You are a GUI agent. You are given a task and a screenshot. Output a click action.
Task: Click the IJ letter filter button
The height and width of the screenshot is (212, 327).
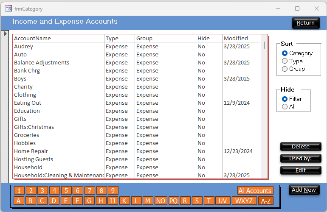pos(113,201)
